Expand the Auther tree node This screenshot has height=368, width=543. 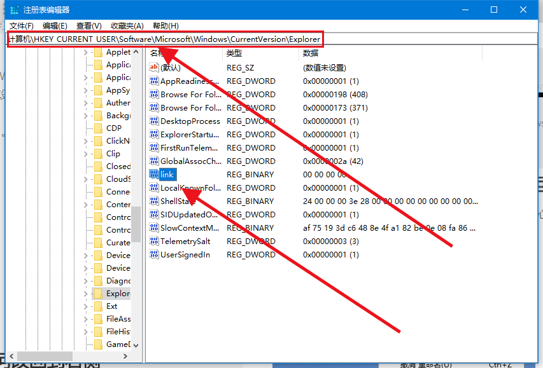click(85, 103)
